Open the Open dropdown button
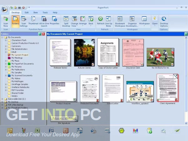The height and width of the screenshot is (141, 188). click(x=155, y=22)
